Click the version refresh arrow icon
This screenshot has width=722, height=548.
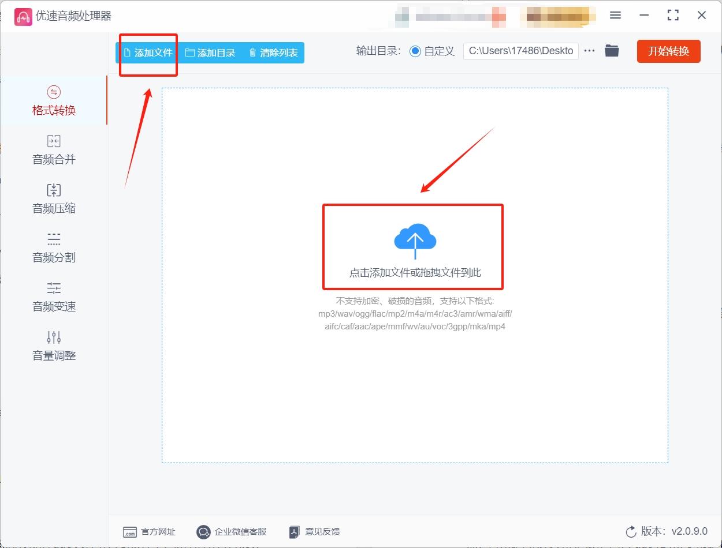630,532
